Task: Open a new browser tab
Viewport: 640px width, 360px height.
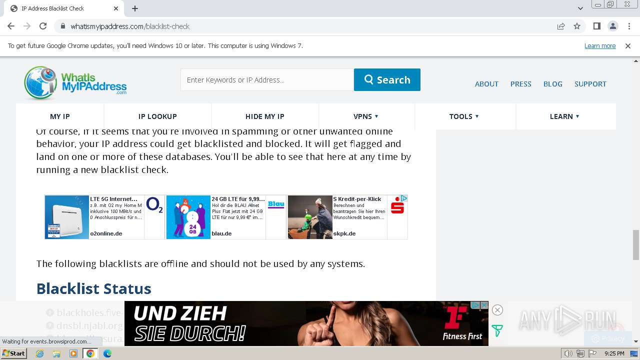Action: click(x=135, y=8)
